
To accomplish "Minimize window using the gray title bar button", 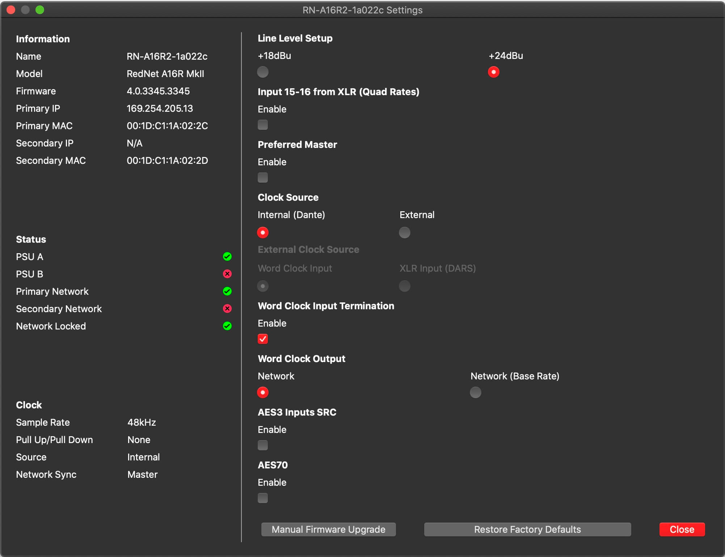I will click(25, 10).
